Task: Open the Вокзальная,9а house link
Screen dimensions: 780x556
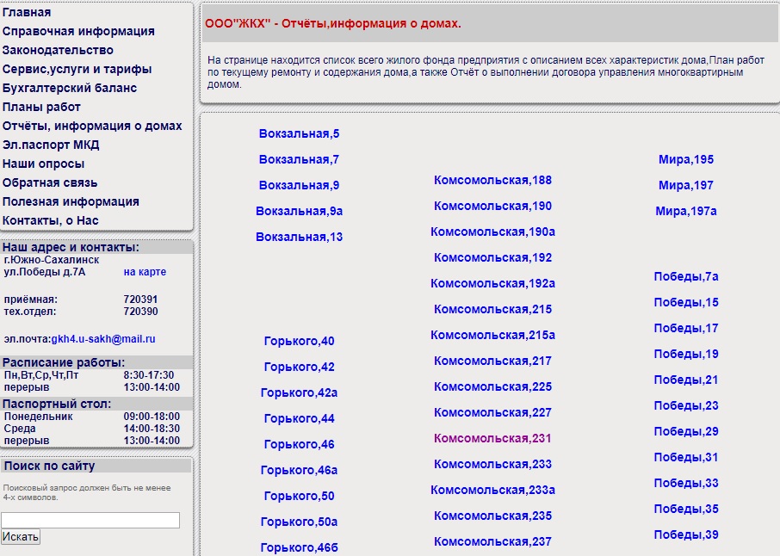Action: point(299,212)
